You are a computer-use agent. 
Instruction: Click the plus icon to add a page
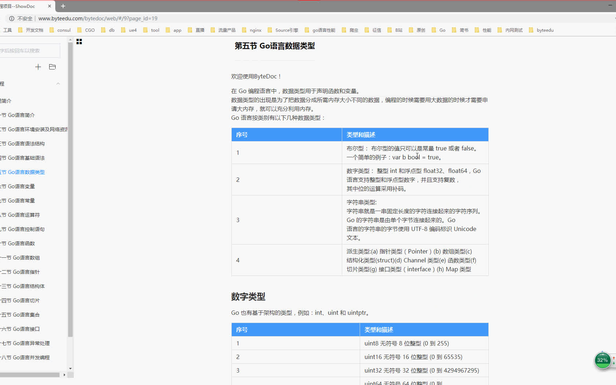38,67
